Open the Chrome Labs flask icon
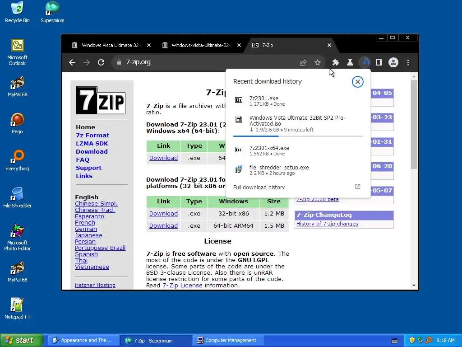Screen dimensions: 462x347 [x=350, y=62]
